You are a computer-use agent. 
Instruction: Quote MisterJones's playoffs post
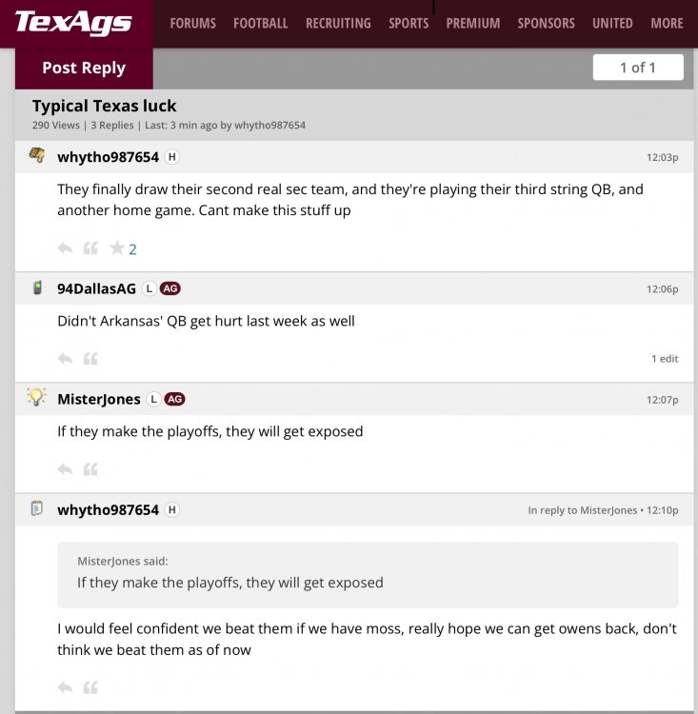point(90,469)
